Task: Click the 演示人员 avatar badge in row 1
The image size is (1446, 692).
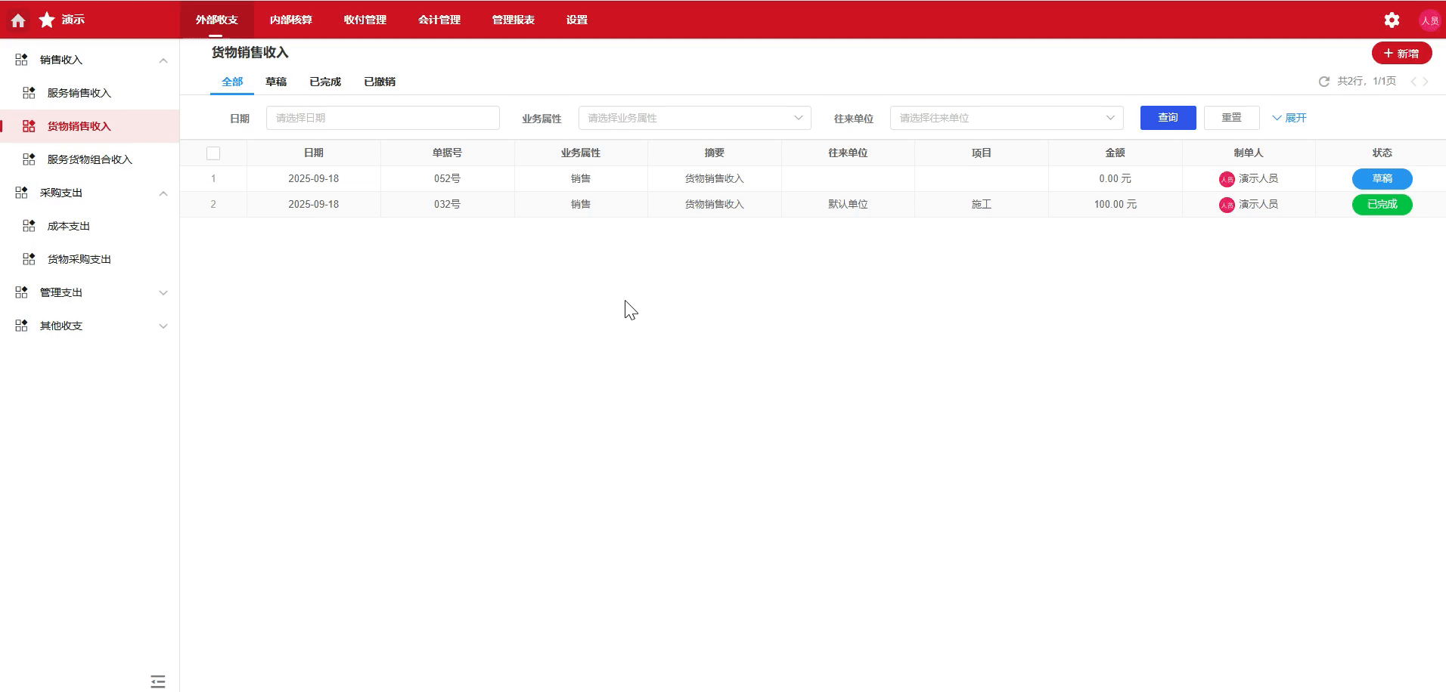Action: point(1227,178)
